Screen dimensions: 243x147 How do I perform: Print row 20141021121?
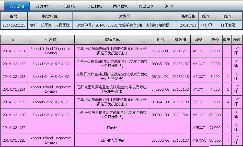237,51
